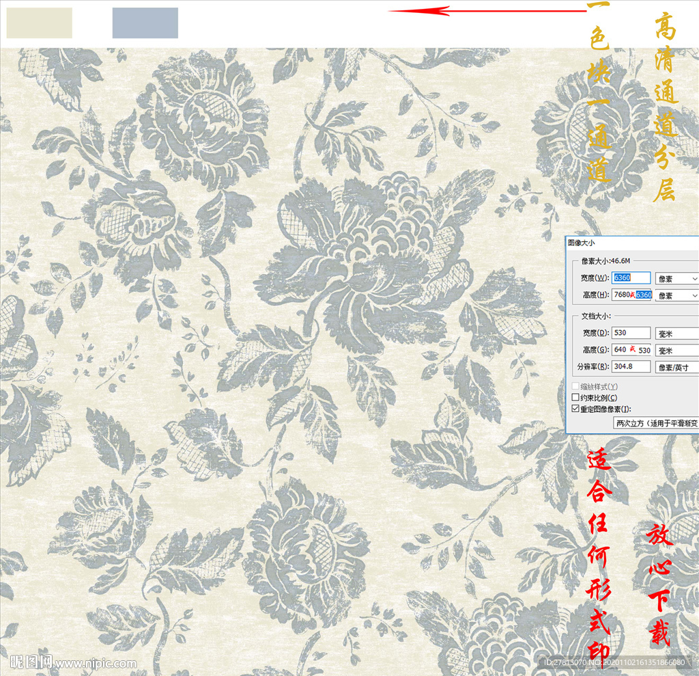Open the 像素 unit dropdown for 宽度(W)
This screenshot has width=699, height=676.
(677, 279)
